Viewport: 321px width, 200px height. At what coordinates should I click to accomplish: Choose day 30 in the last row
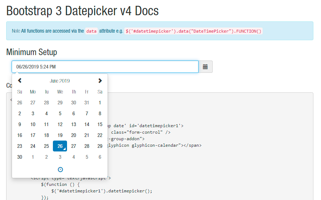coord(20,157)
